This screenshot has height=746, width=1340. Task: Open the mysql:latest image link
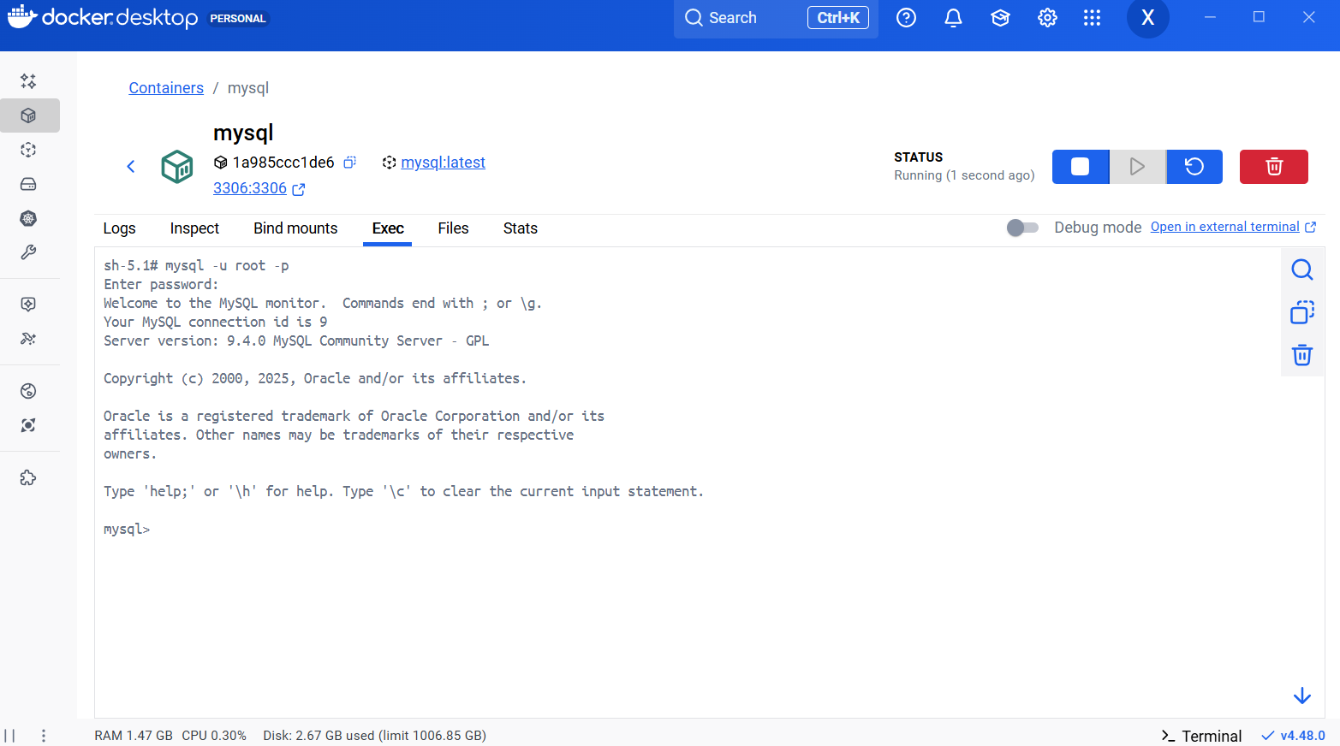443,163
